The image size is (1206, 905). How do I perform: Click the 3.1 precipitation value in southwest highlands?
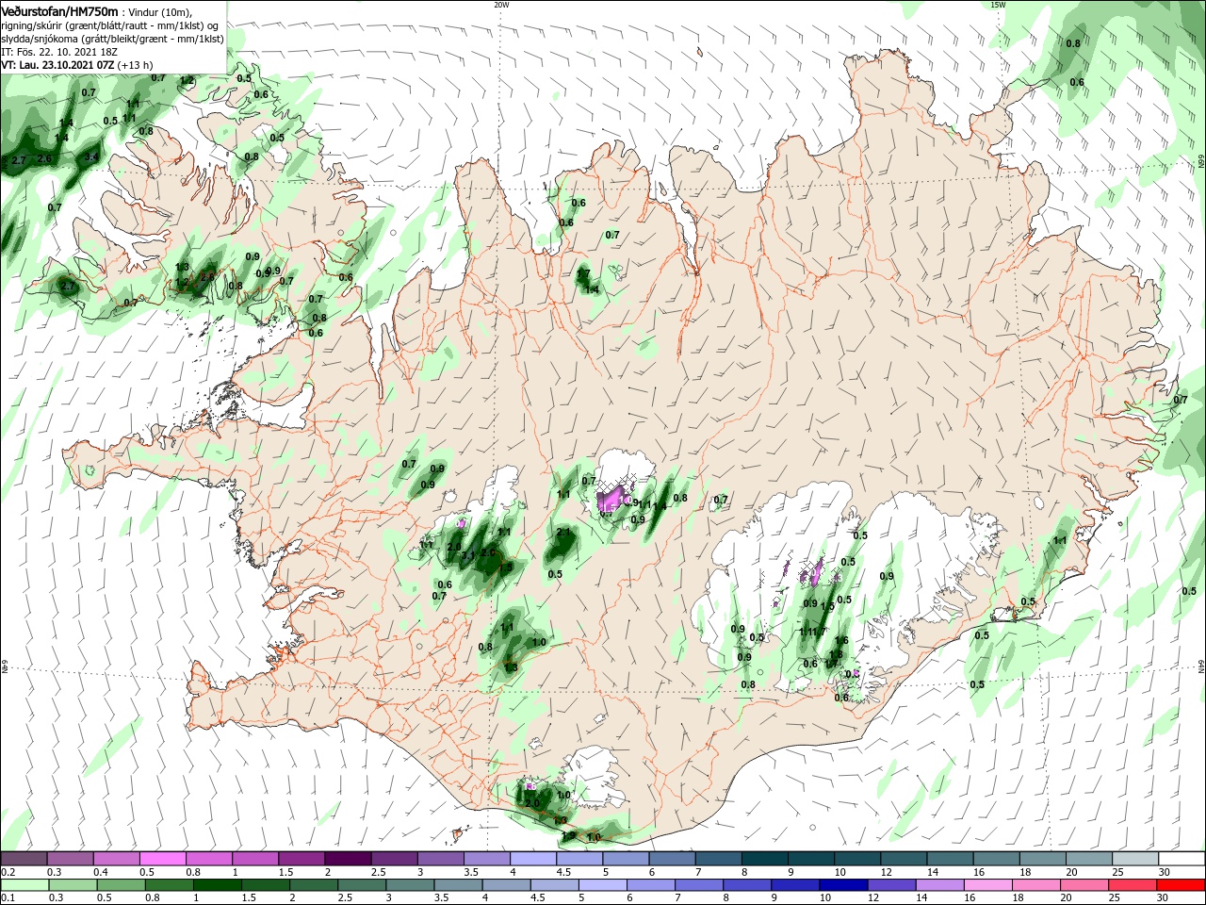(x=468, y=555)
